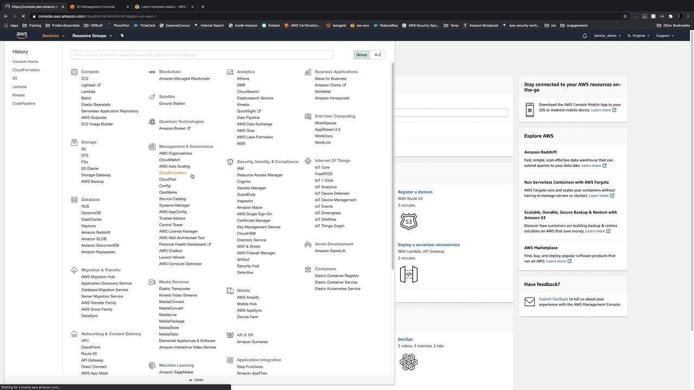This screenshot has height=390, width=694.
Task: Click the Route 53 shield badge icon
Action: click(409, 221)
